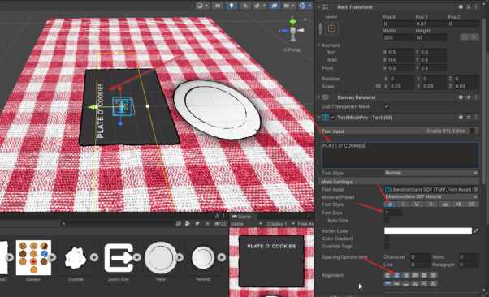
Task: Toggle uppercase AB font style button
Action: [x=458, y=204]
